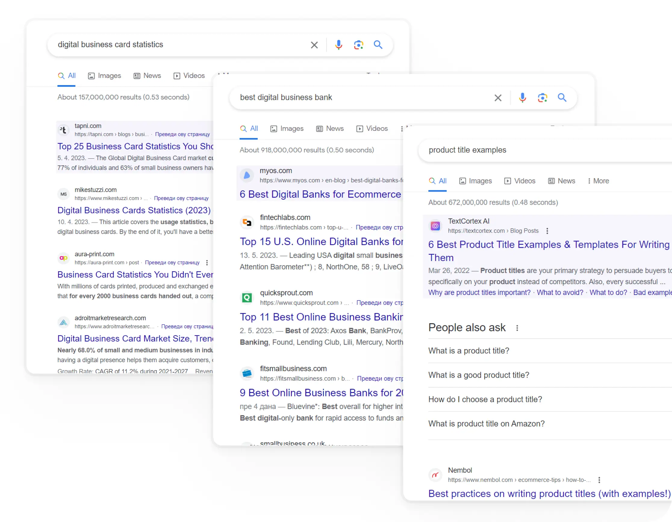This screenshot has height=522, width=672.
Task: Click Google Lens icon in business bank search
Action: tap(542, 98)
